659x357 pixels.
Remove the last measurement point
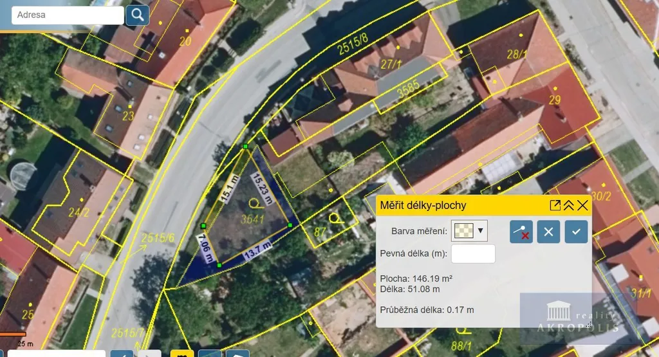pyautogui.click(x=521, y=232)
